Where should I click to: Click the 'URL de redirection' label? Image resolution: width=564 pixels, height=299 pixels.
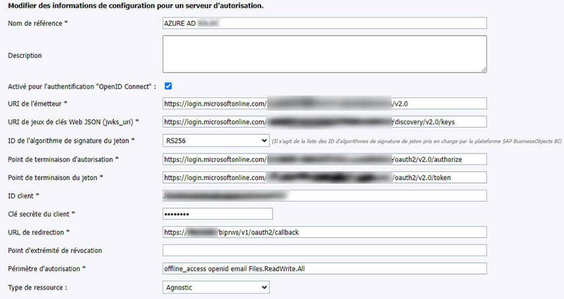pos(39,232)
